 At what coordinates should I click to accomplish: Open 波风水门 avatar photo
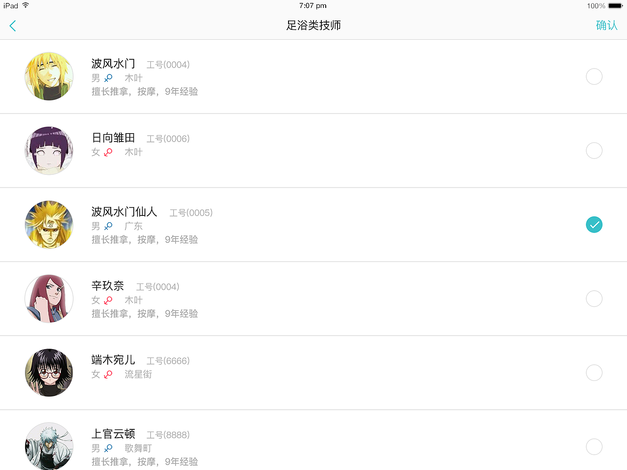click(x=49, y=76)
